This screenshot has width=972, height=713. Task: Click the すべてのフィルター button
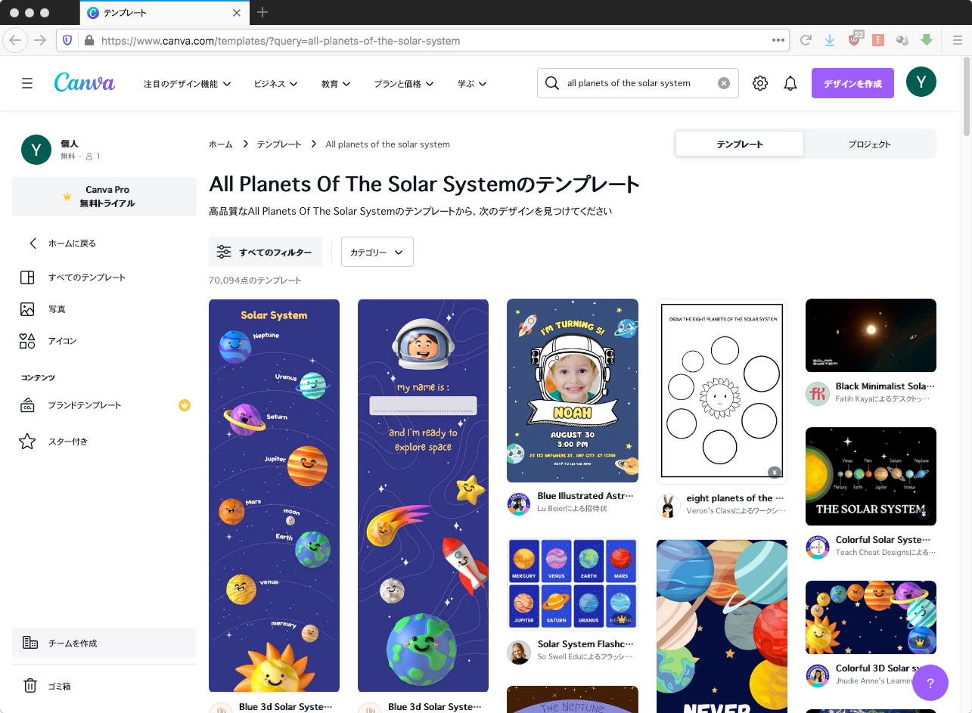265,252
